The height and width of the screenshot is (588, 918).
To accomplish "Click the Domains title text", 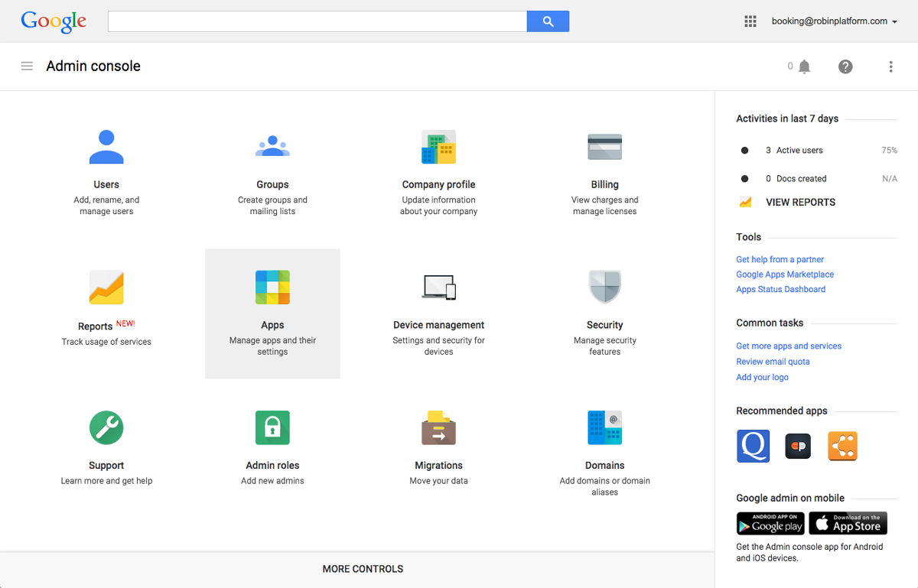I will [604, 465].
